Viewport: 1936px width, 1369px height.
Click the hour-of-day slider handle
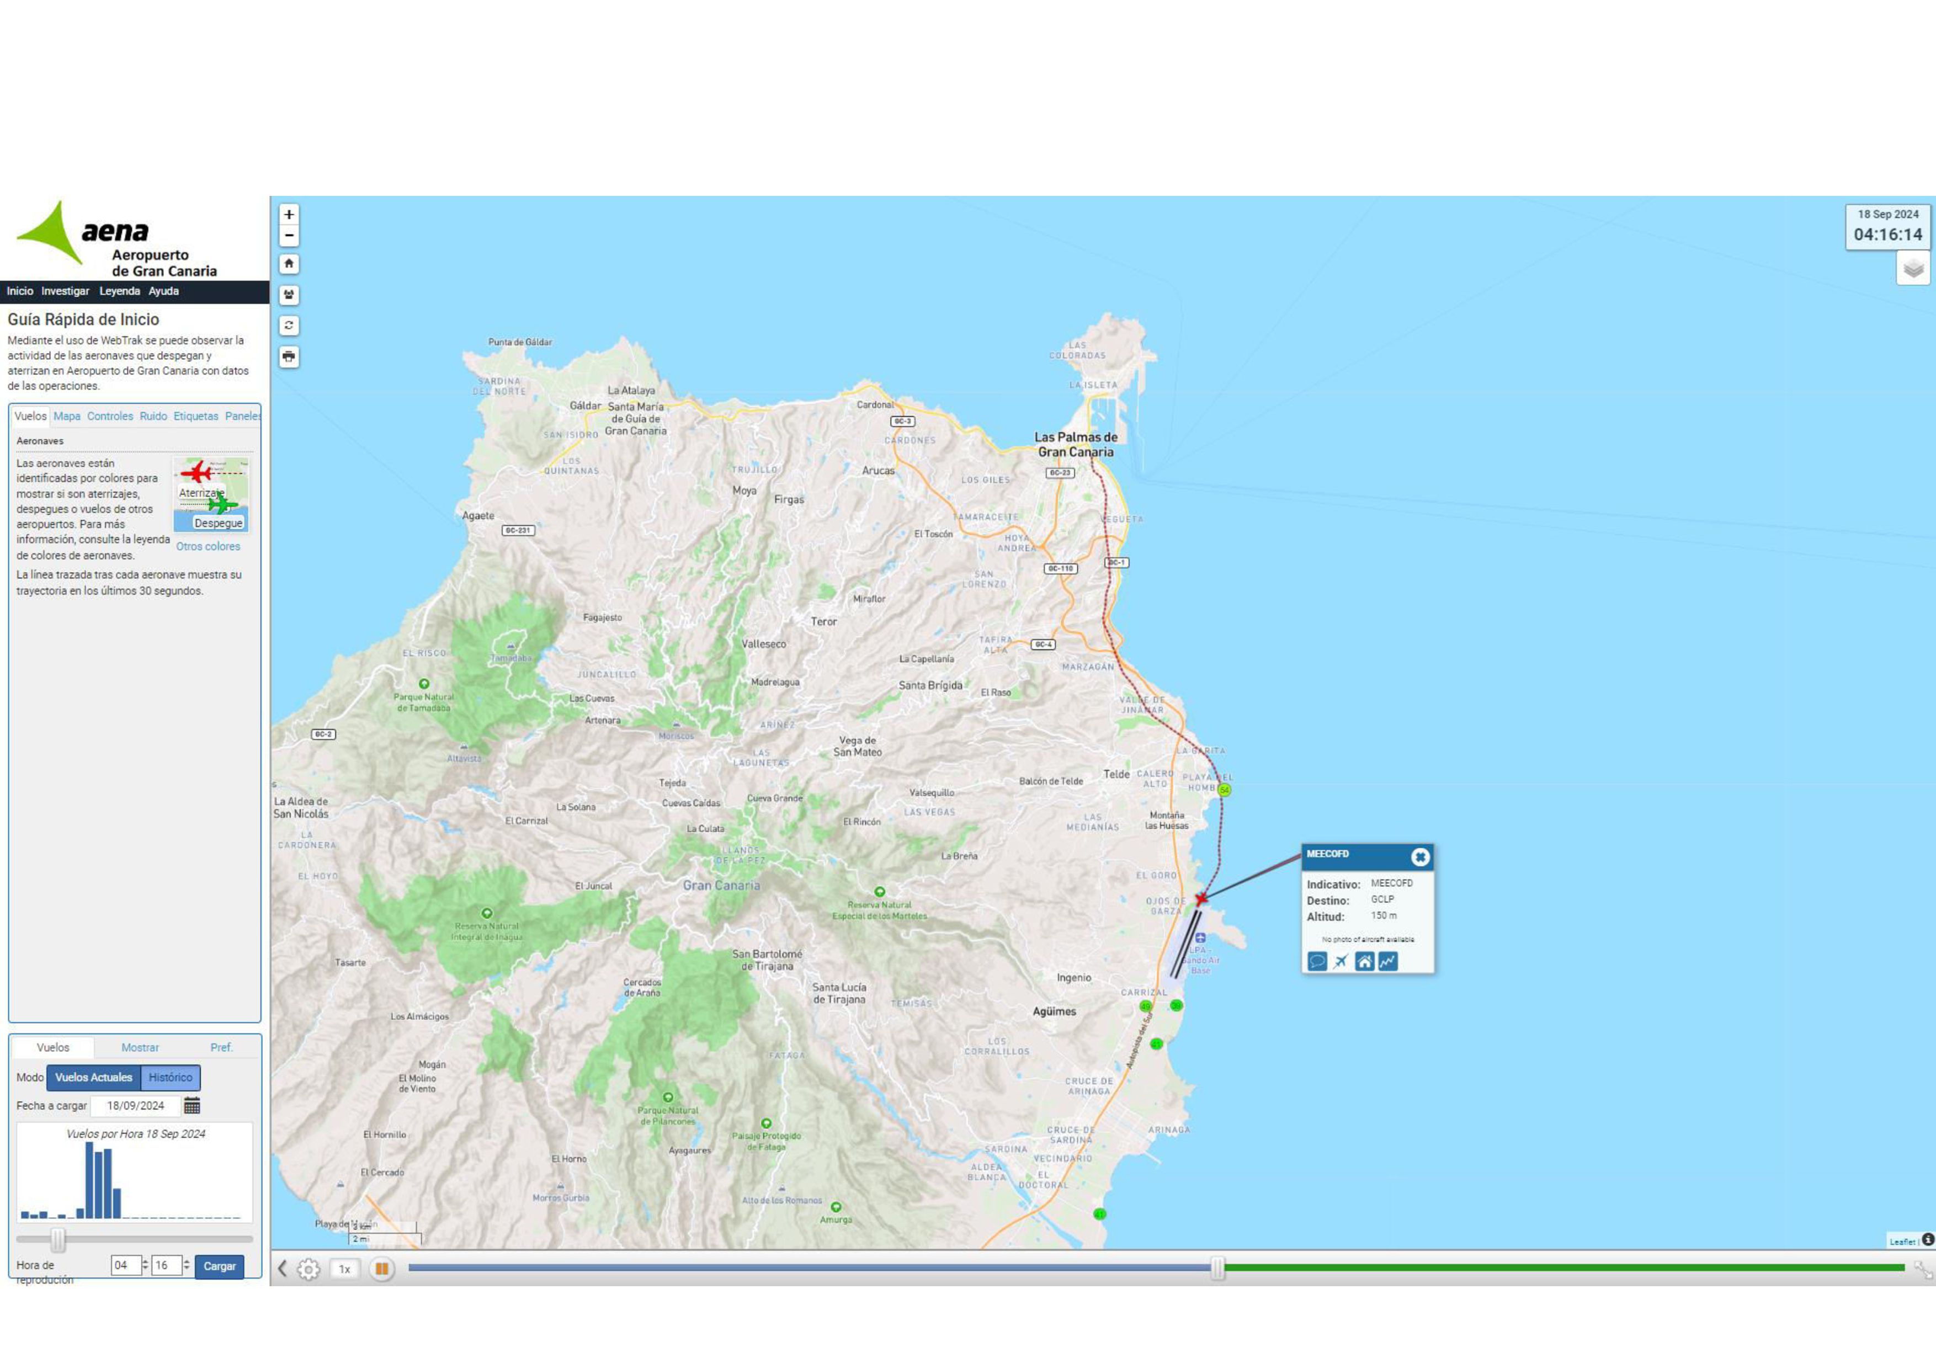(57, 1239)
